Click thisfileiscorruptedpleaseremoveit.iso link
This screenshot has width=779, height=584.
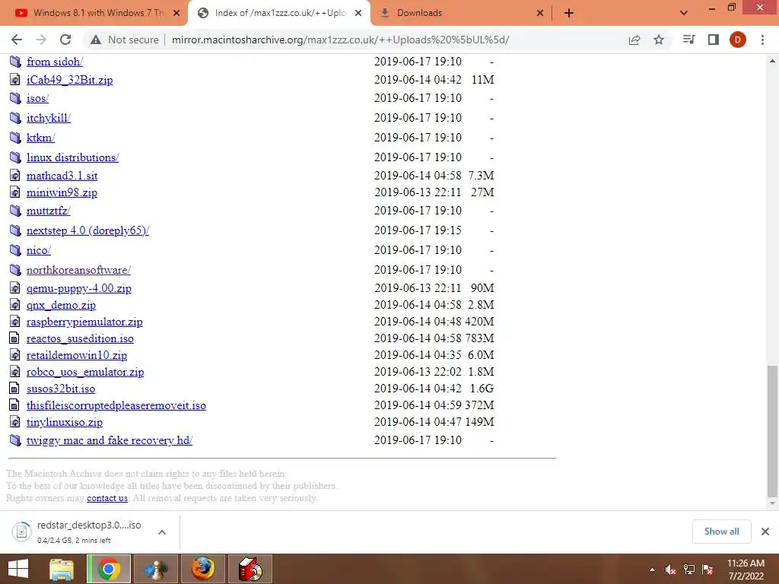(116, 406)
